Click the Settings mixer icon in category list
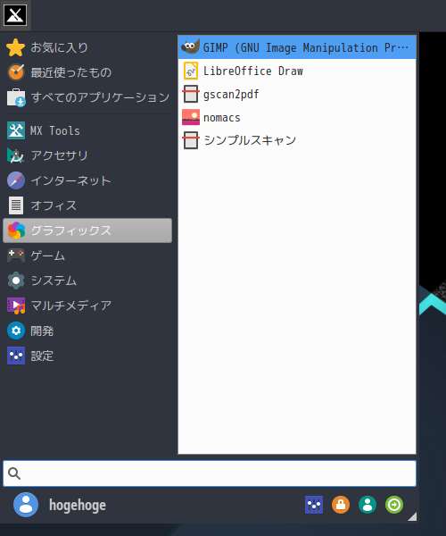Viewport: 446px width, 536px height. point(16,356)
